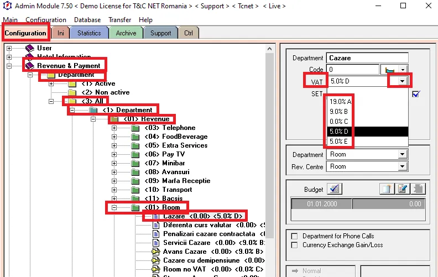Click the Transport folder icon

pyautogui.click(x=135, y=190)
